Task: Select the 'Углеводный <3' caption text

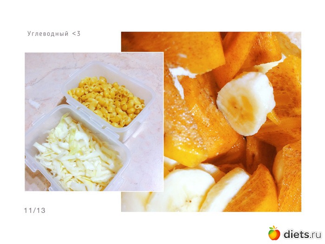Action: point(54,33)
